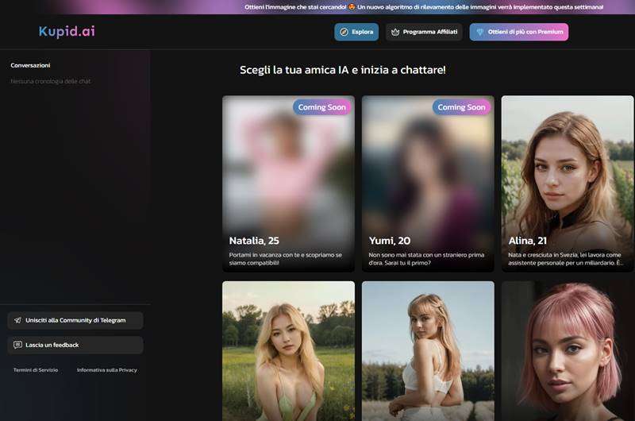
Task: Click Natalia's description 'Portami in vacanza'
Action: 286,259
